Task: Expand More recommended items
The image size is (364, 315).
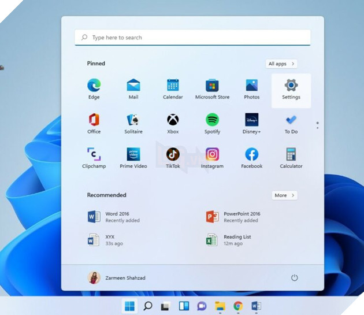Action: [x=284, y=195]
